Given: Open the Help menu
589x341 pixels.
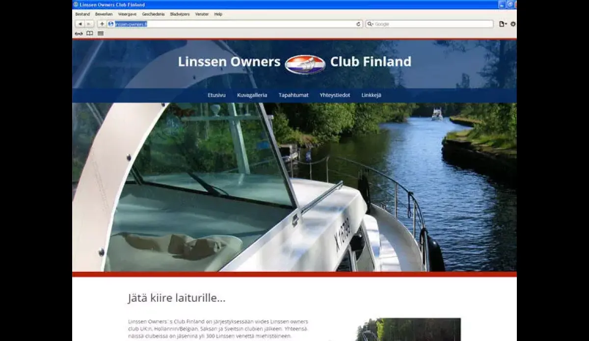Looking at the screenshot, I should pyautogui.click(x=218, y=14).
